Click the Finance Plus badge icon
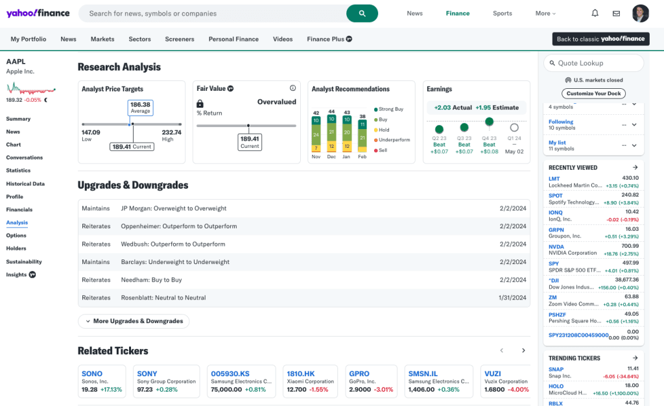This screenshot has width=664, height=406. 349,39
